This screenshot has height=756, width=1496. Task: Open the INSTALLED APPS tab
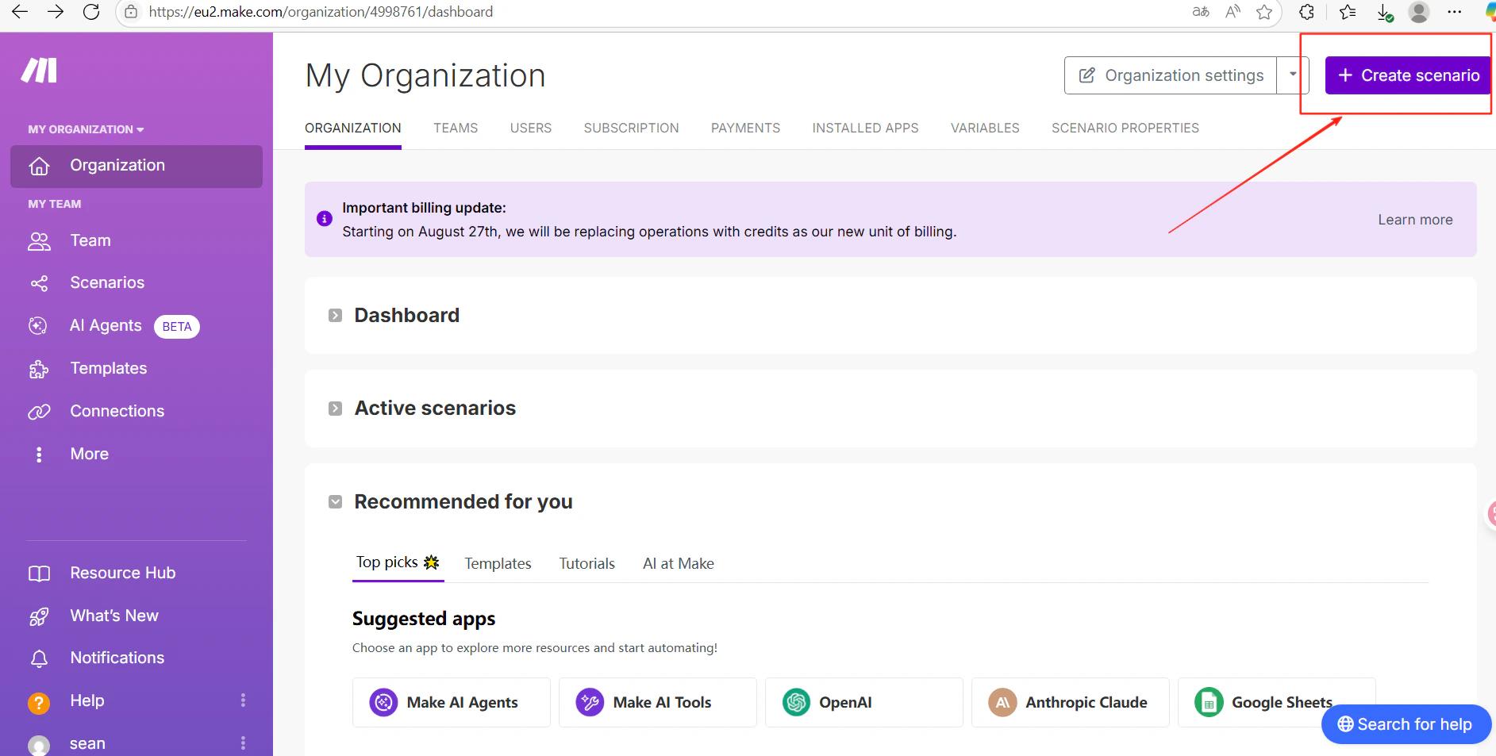[865, 128]
